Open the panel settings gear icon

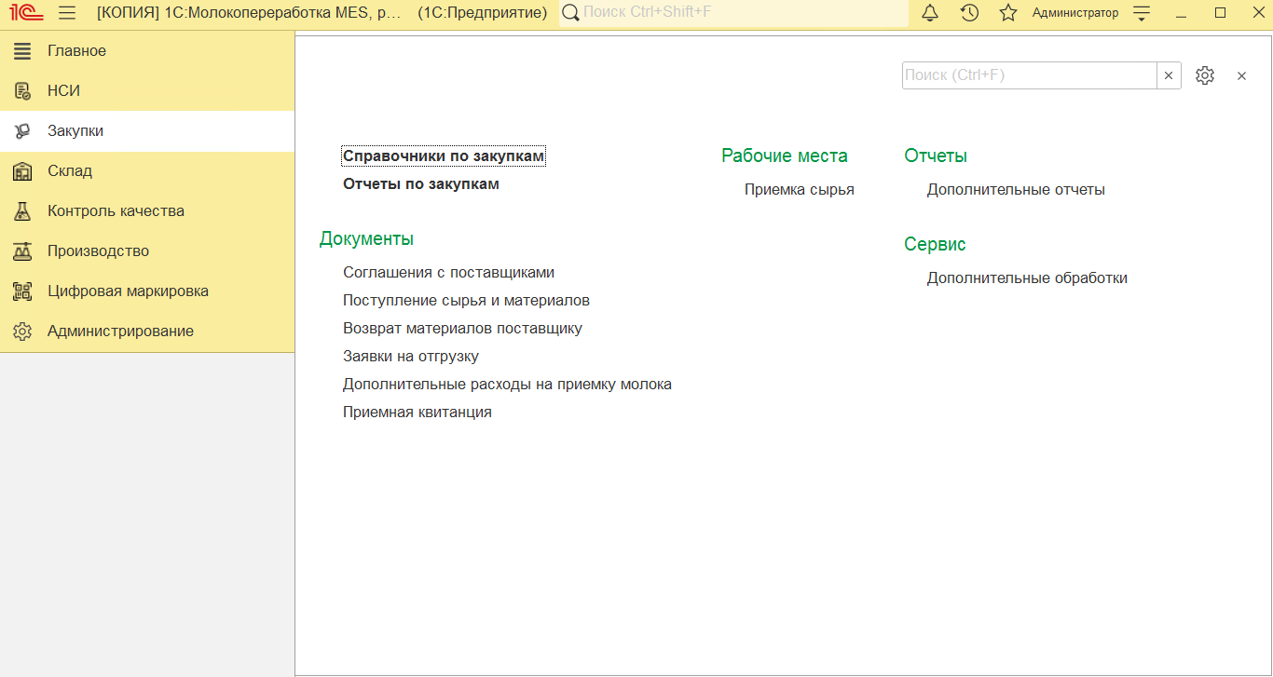pos(1205,75)
